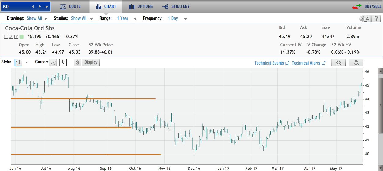
Task: Switch to the Quote tab
Action: pos(70,6)
